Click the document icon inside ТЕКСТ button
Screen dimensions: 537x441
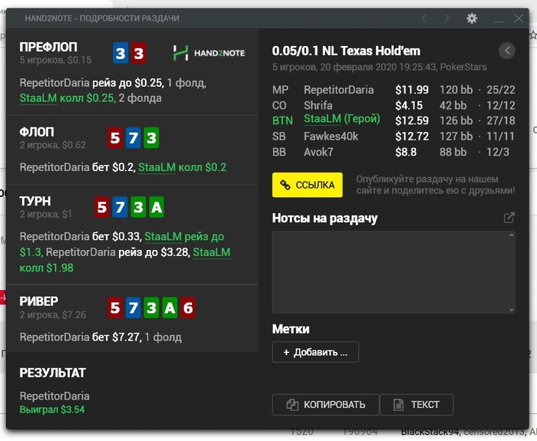(x=398, y=405)
